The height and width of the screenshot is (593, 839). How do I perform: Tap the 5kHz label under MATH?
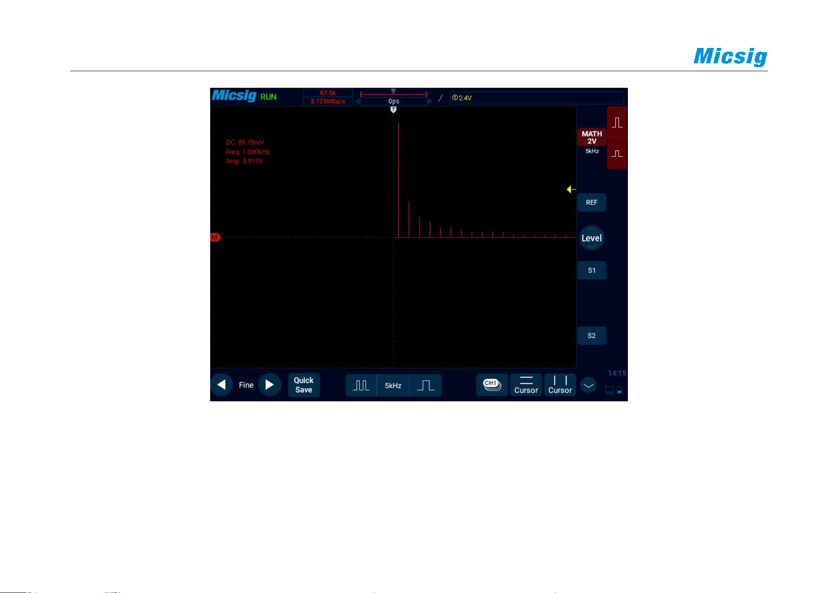(592, 151)
